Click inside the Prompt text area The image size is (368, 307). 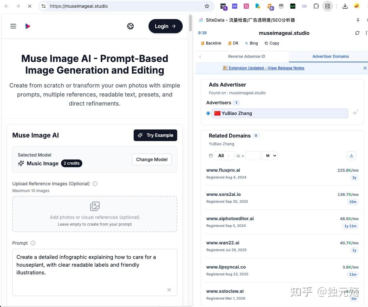pos(95,272)
